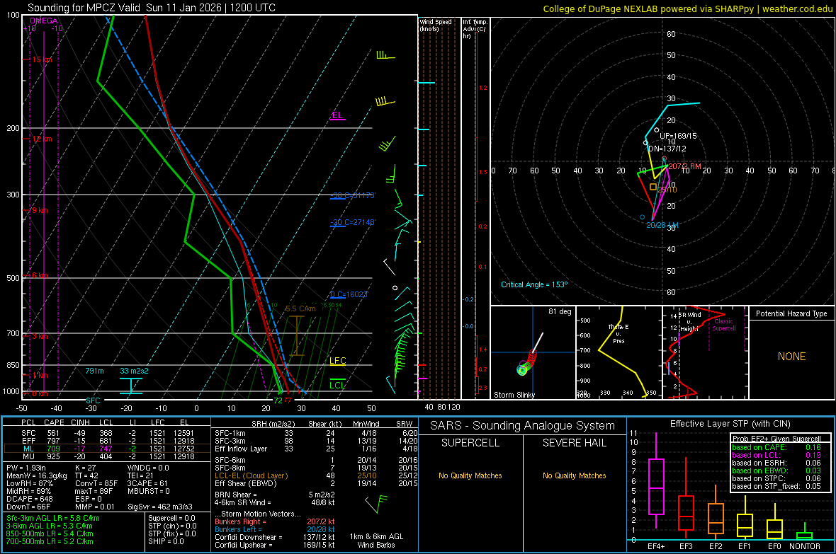Click the 'SARS - Sounding Analogue System' header
This screenshot has width=836, height=554.
click(523, 426)
